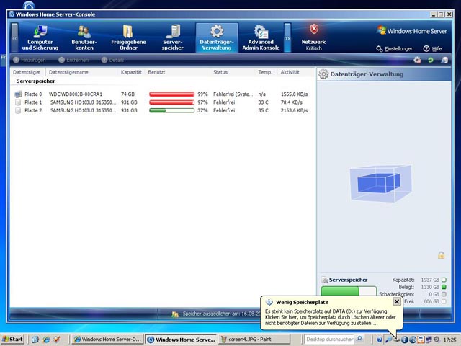Open the Start menu
This screenshot has width=461, height=346.
tap(12, 340)
